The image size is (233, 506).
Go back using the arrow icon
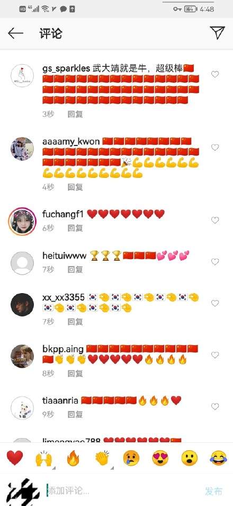click(15, 33)
